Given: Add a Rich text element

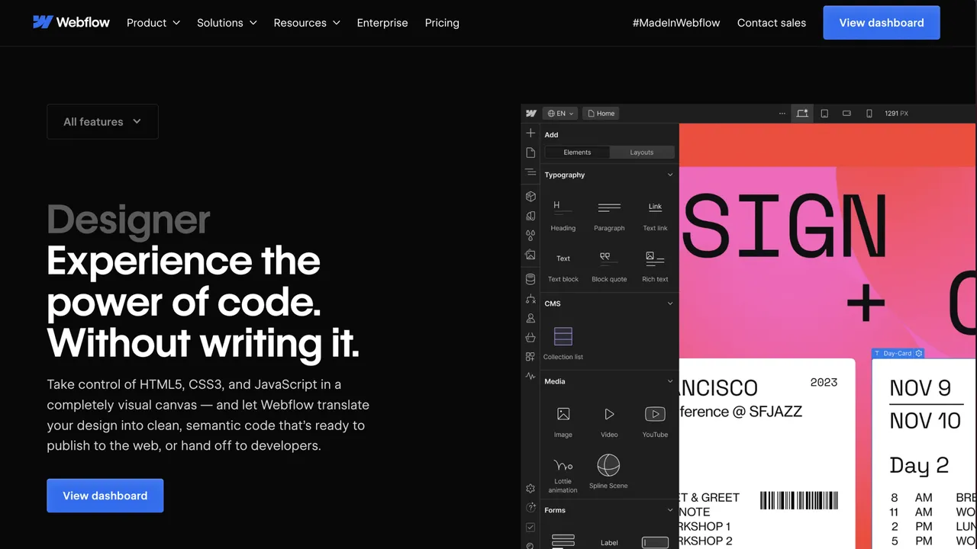Looking at the screenshot, I should 655,267.
